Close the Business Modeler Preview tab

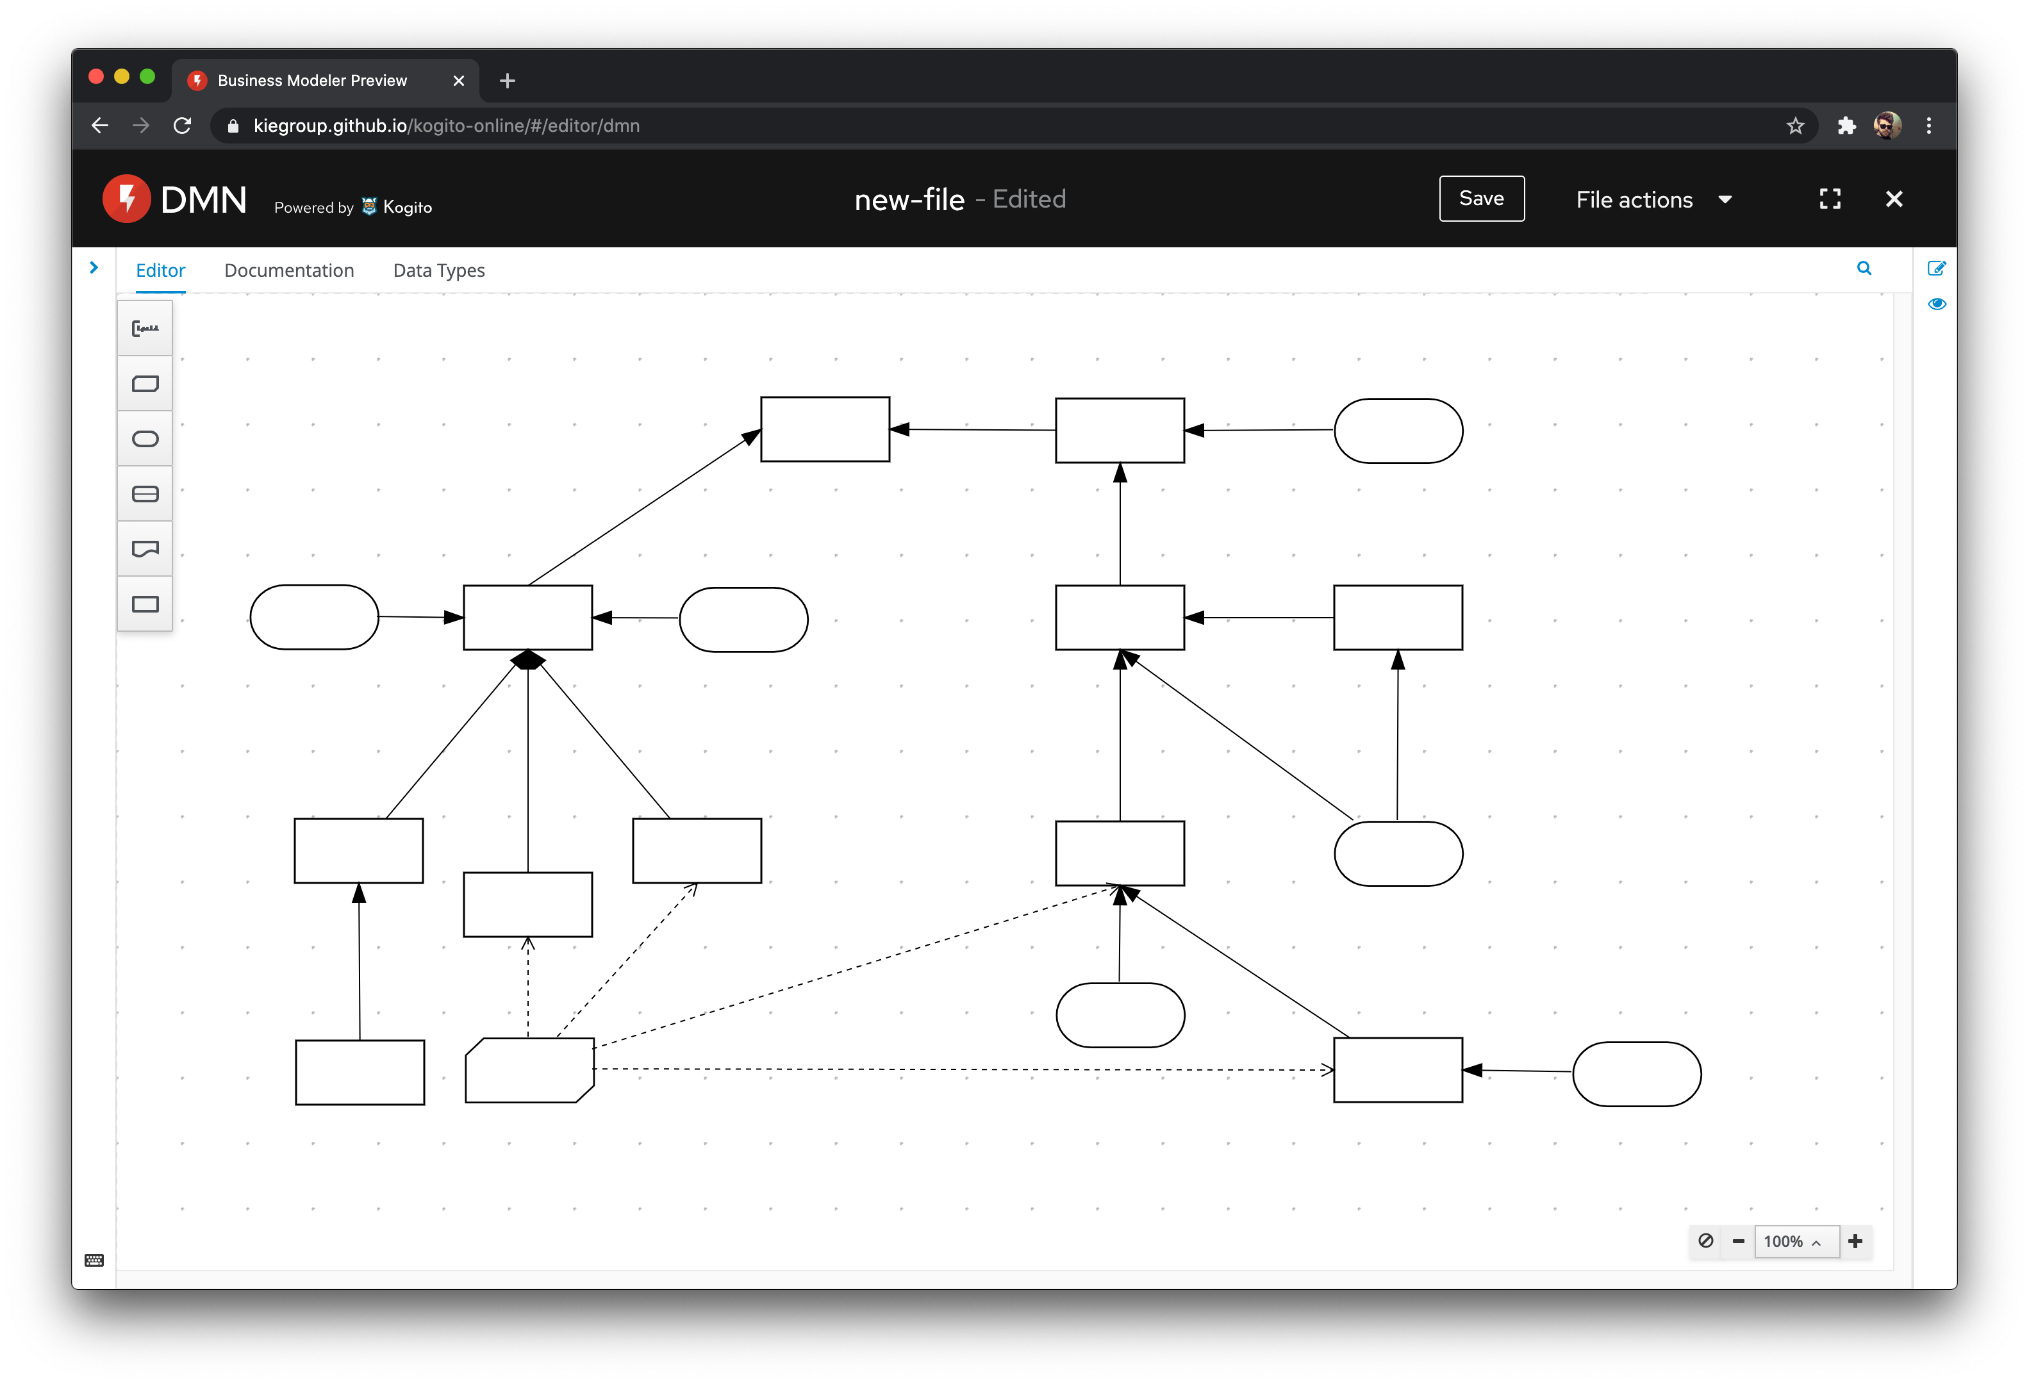pyautogui.click(x=458, y=81)
